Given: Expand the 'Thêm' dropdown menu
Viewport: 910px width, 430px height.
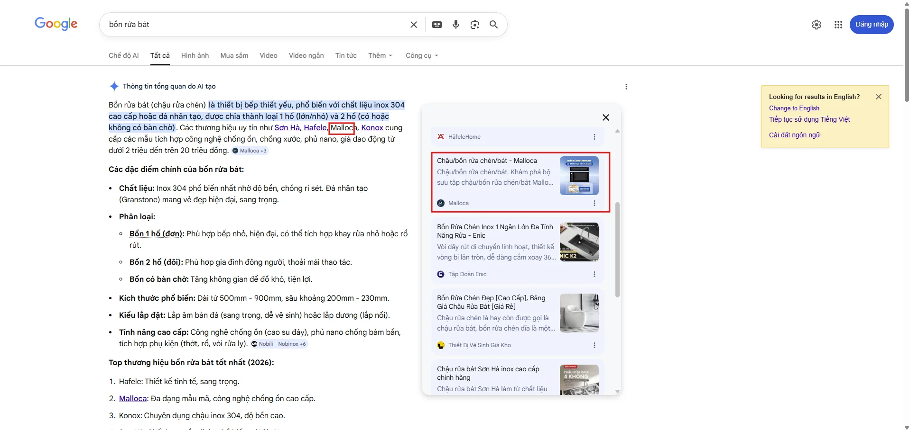Looking at the screenshot, I should coord(381,55).
